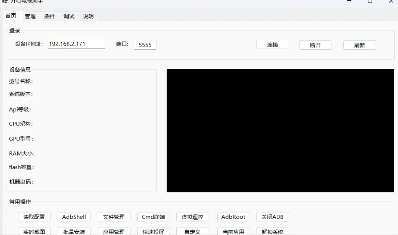Click the 设备信息 group heading
The width and height of the screenshot is (398, 235).
click(20, 70)
